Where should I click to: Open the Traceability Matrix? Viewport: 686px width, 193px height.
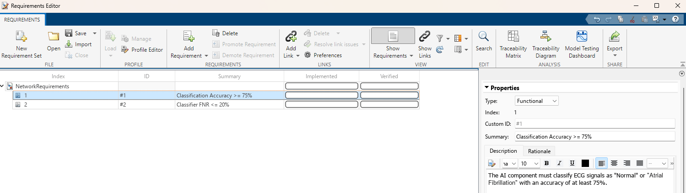513,44
